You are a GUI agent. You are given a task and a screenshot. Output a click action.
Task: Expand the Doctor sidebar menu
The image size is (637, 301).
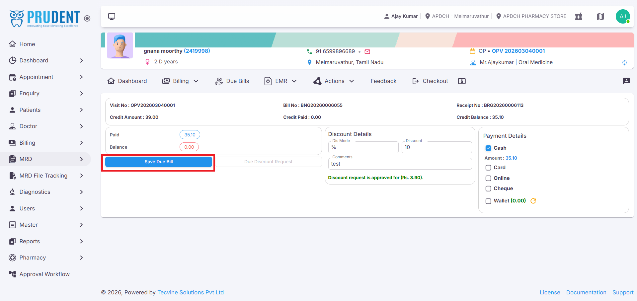[x=81, y=126]
